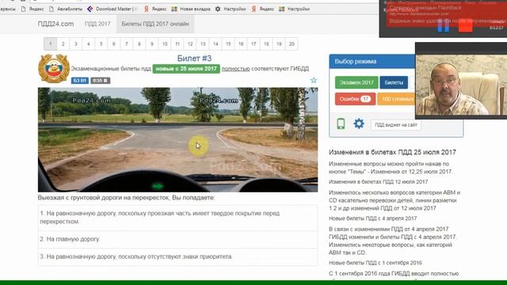Viewport: 507px width, 285px height.
Task: Stop the FlashBack recording with the red square
Action: point(465,26)
